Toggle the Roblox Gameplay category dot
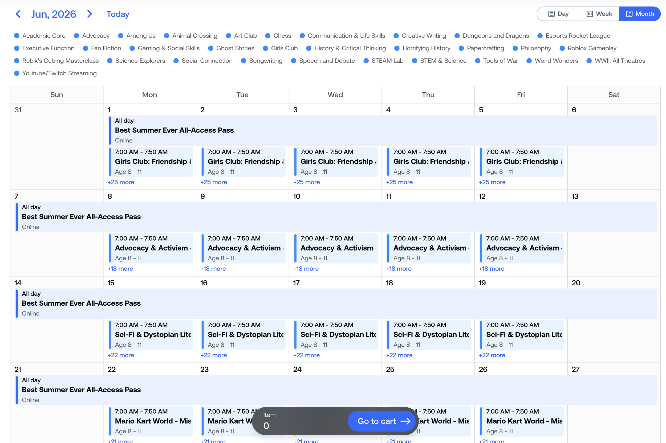 pos(562,48)
